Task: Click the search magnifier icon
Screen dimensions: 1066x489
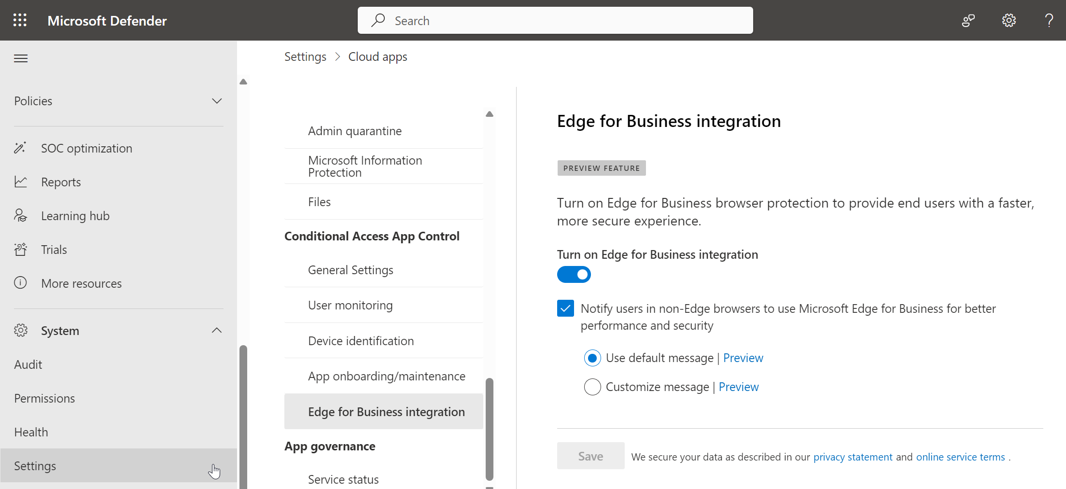Action: point(378,20)
